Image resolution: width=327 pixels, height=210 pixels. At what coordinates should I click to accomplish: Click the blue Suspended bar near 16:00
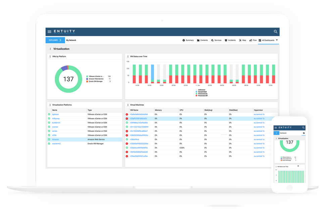(152, 72)
